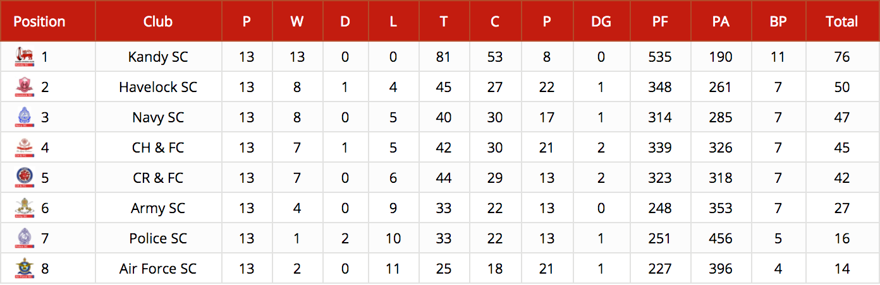The image size is (880, 285).
Task: Click the DG column header
Action: click(x=601, y=21)
